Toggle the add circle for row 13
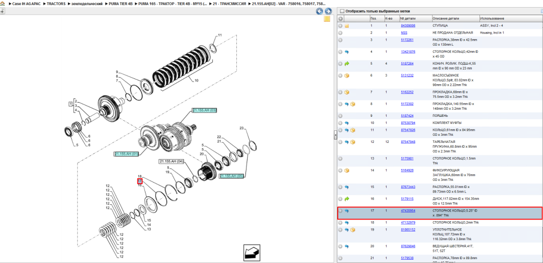543x263 pixels. point(340,159)
